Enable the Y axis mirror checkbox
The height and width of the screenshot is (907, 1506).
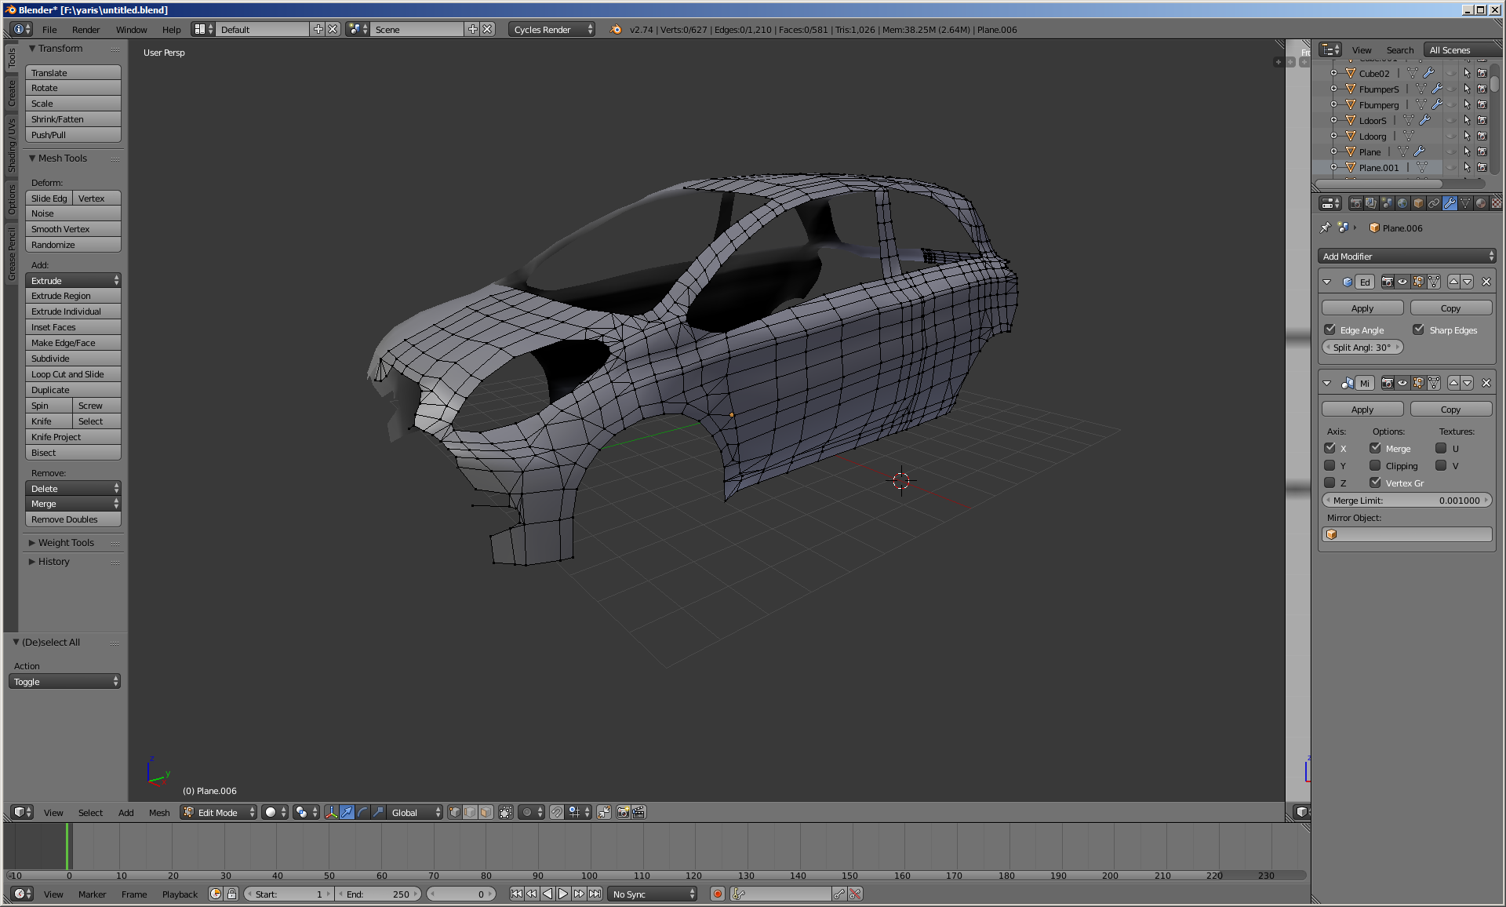1330,465
